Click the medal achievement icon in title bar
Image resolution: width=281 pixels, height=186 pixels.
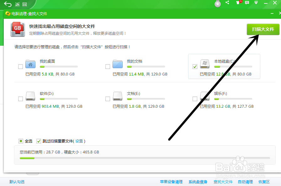(218, 4)
